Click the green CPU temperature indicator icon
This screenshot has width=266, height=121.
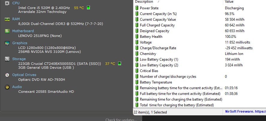click(88, 8)
